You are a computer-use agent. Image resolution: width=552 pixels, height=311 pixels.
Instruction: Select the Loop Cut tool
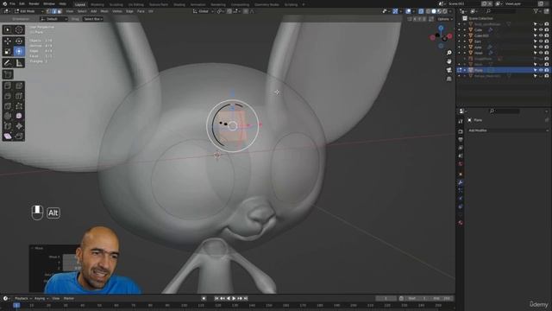19,96
